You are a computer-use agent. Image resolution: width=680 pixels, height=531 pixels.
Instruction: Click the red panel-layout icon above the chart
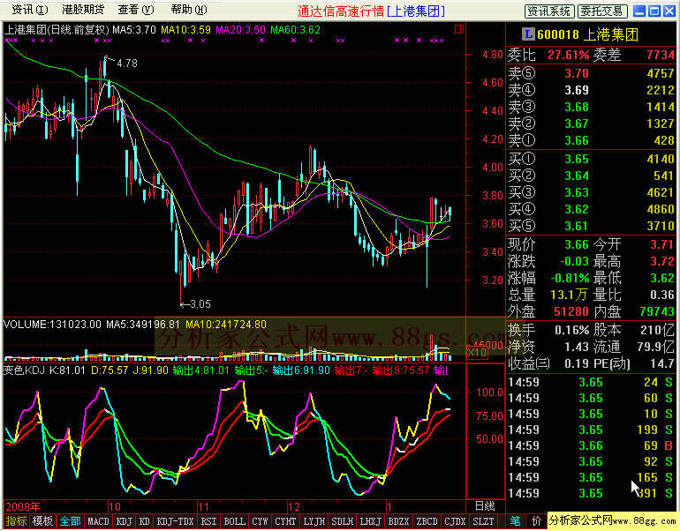click(x=459, y=29)
